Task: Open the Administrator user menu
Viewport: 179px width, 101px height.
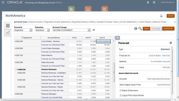Action: (x=167, y=2)
